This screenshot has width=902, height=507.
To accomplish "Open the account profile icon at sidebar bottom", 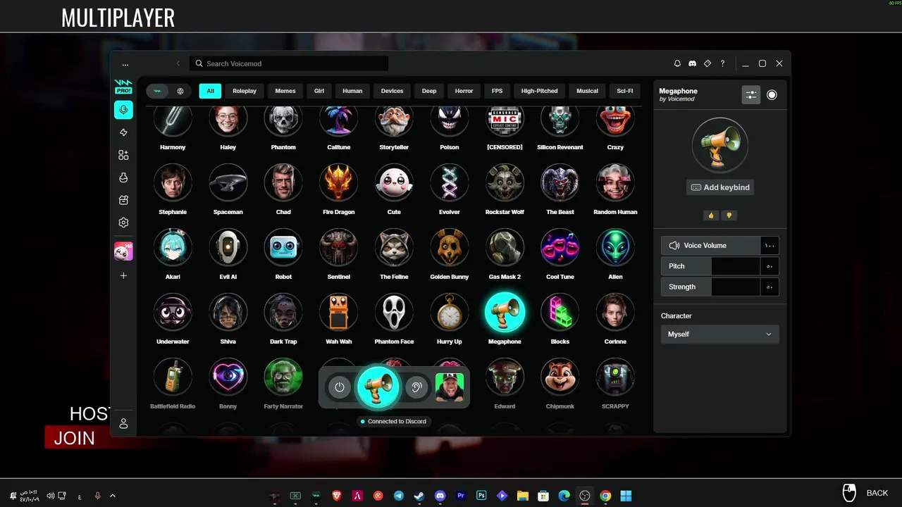I will 123,423.
